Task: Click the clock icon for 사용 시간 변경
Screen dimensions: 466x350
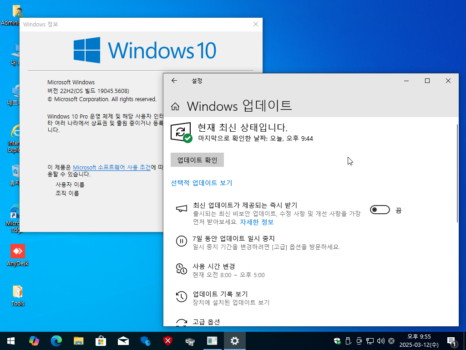Action: pos(181,269)
